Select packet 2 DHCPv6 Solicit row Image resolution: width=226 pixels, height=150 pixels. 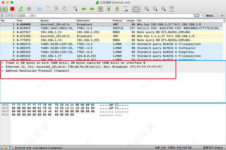coord(111,28)
